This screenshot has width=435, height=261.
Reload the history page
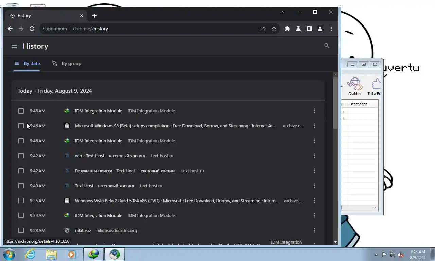[x=32, y=29]
